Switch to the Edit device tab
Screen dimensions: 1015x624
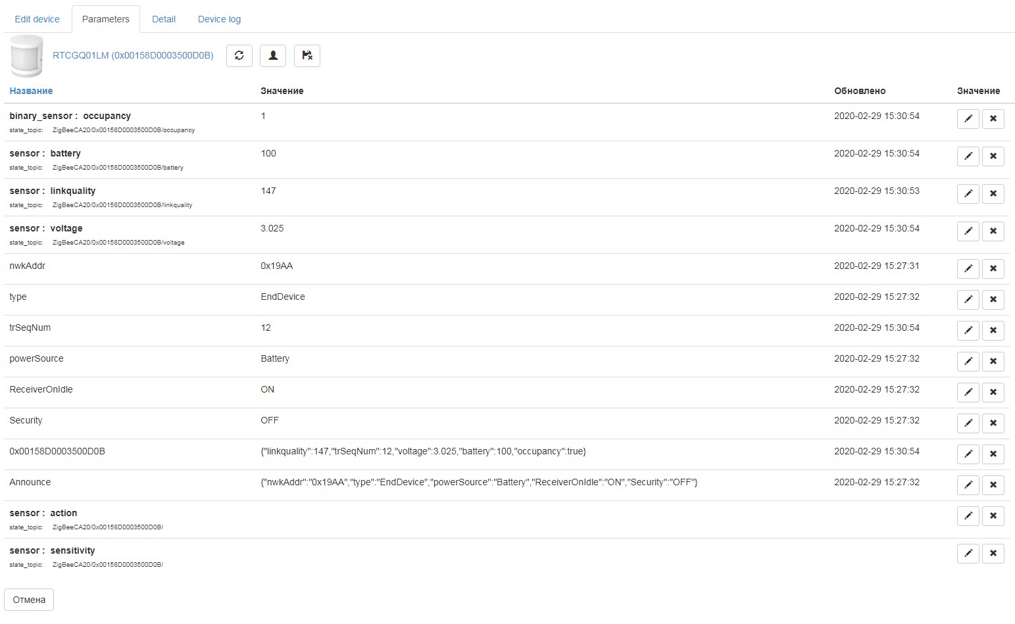tap(37, 19)
